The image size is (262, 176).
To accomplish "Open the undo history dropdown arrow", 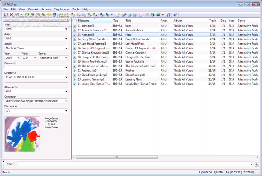I will click(21, 15).
